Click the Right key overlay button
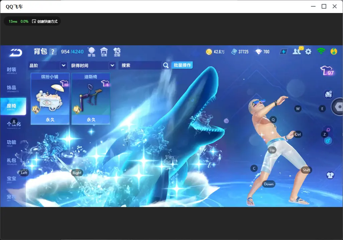This screenshot has width=343, height=240. (x=77, y=173)
